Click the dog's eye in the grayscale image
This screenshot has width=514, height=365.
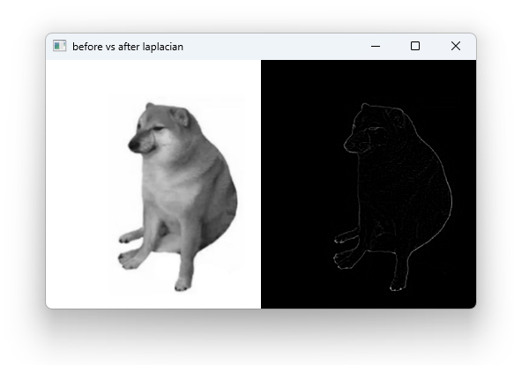(158, 128)
